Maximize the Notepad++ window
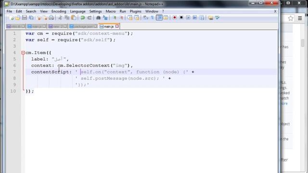This screenshot has height=173, width=308. coord(261,3)
